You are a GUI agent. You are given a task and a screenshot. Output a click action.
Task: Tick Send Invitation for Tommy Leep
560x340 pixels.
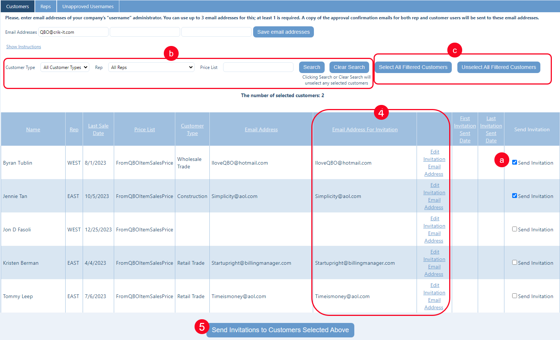click(514, 296)
